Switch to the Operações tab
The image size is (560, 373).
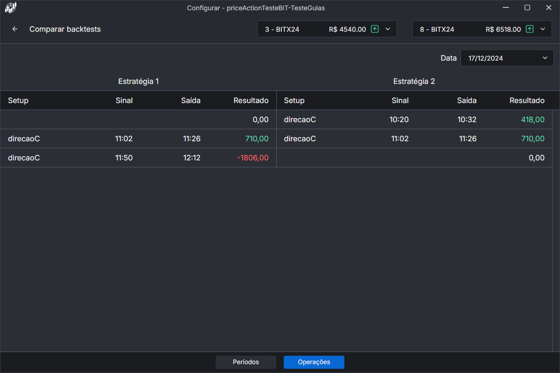314,362
